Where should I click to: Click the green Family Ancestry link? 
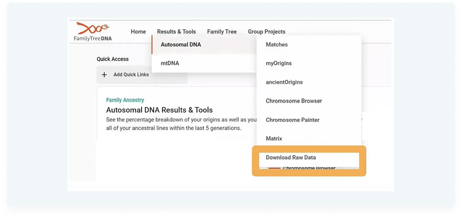125,100
